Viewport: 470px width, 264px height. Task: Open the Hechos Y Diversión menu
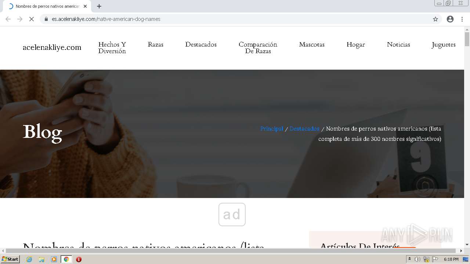tap(112, 48)
